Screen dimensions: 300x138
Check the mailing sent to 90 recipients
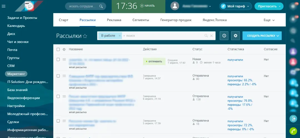(58, 76)
